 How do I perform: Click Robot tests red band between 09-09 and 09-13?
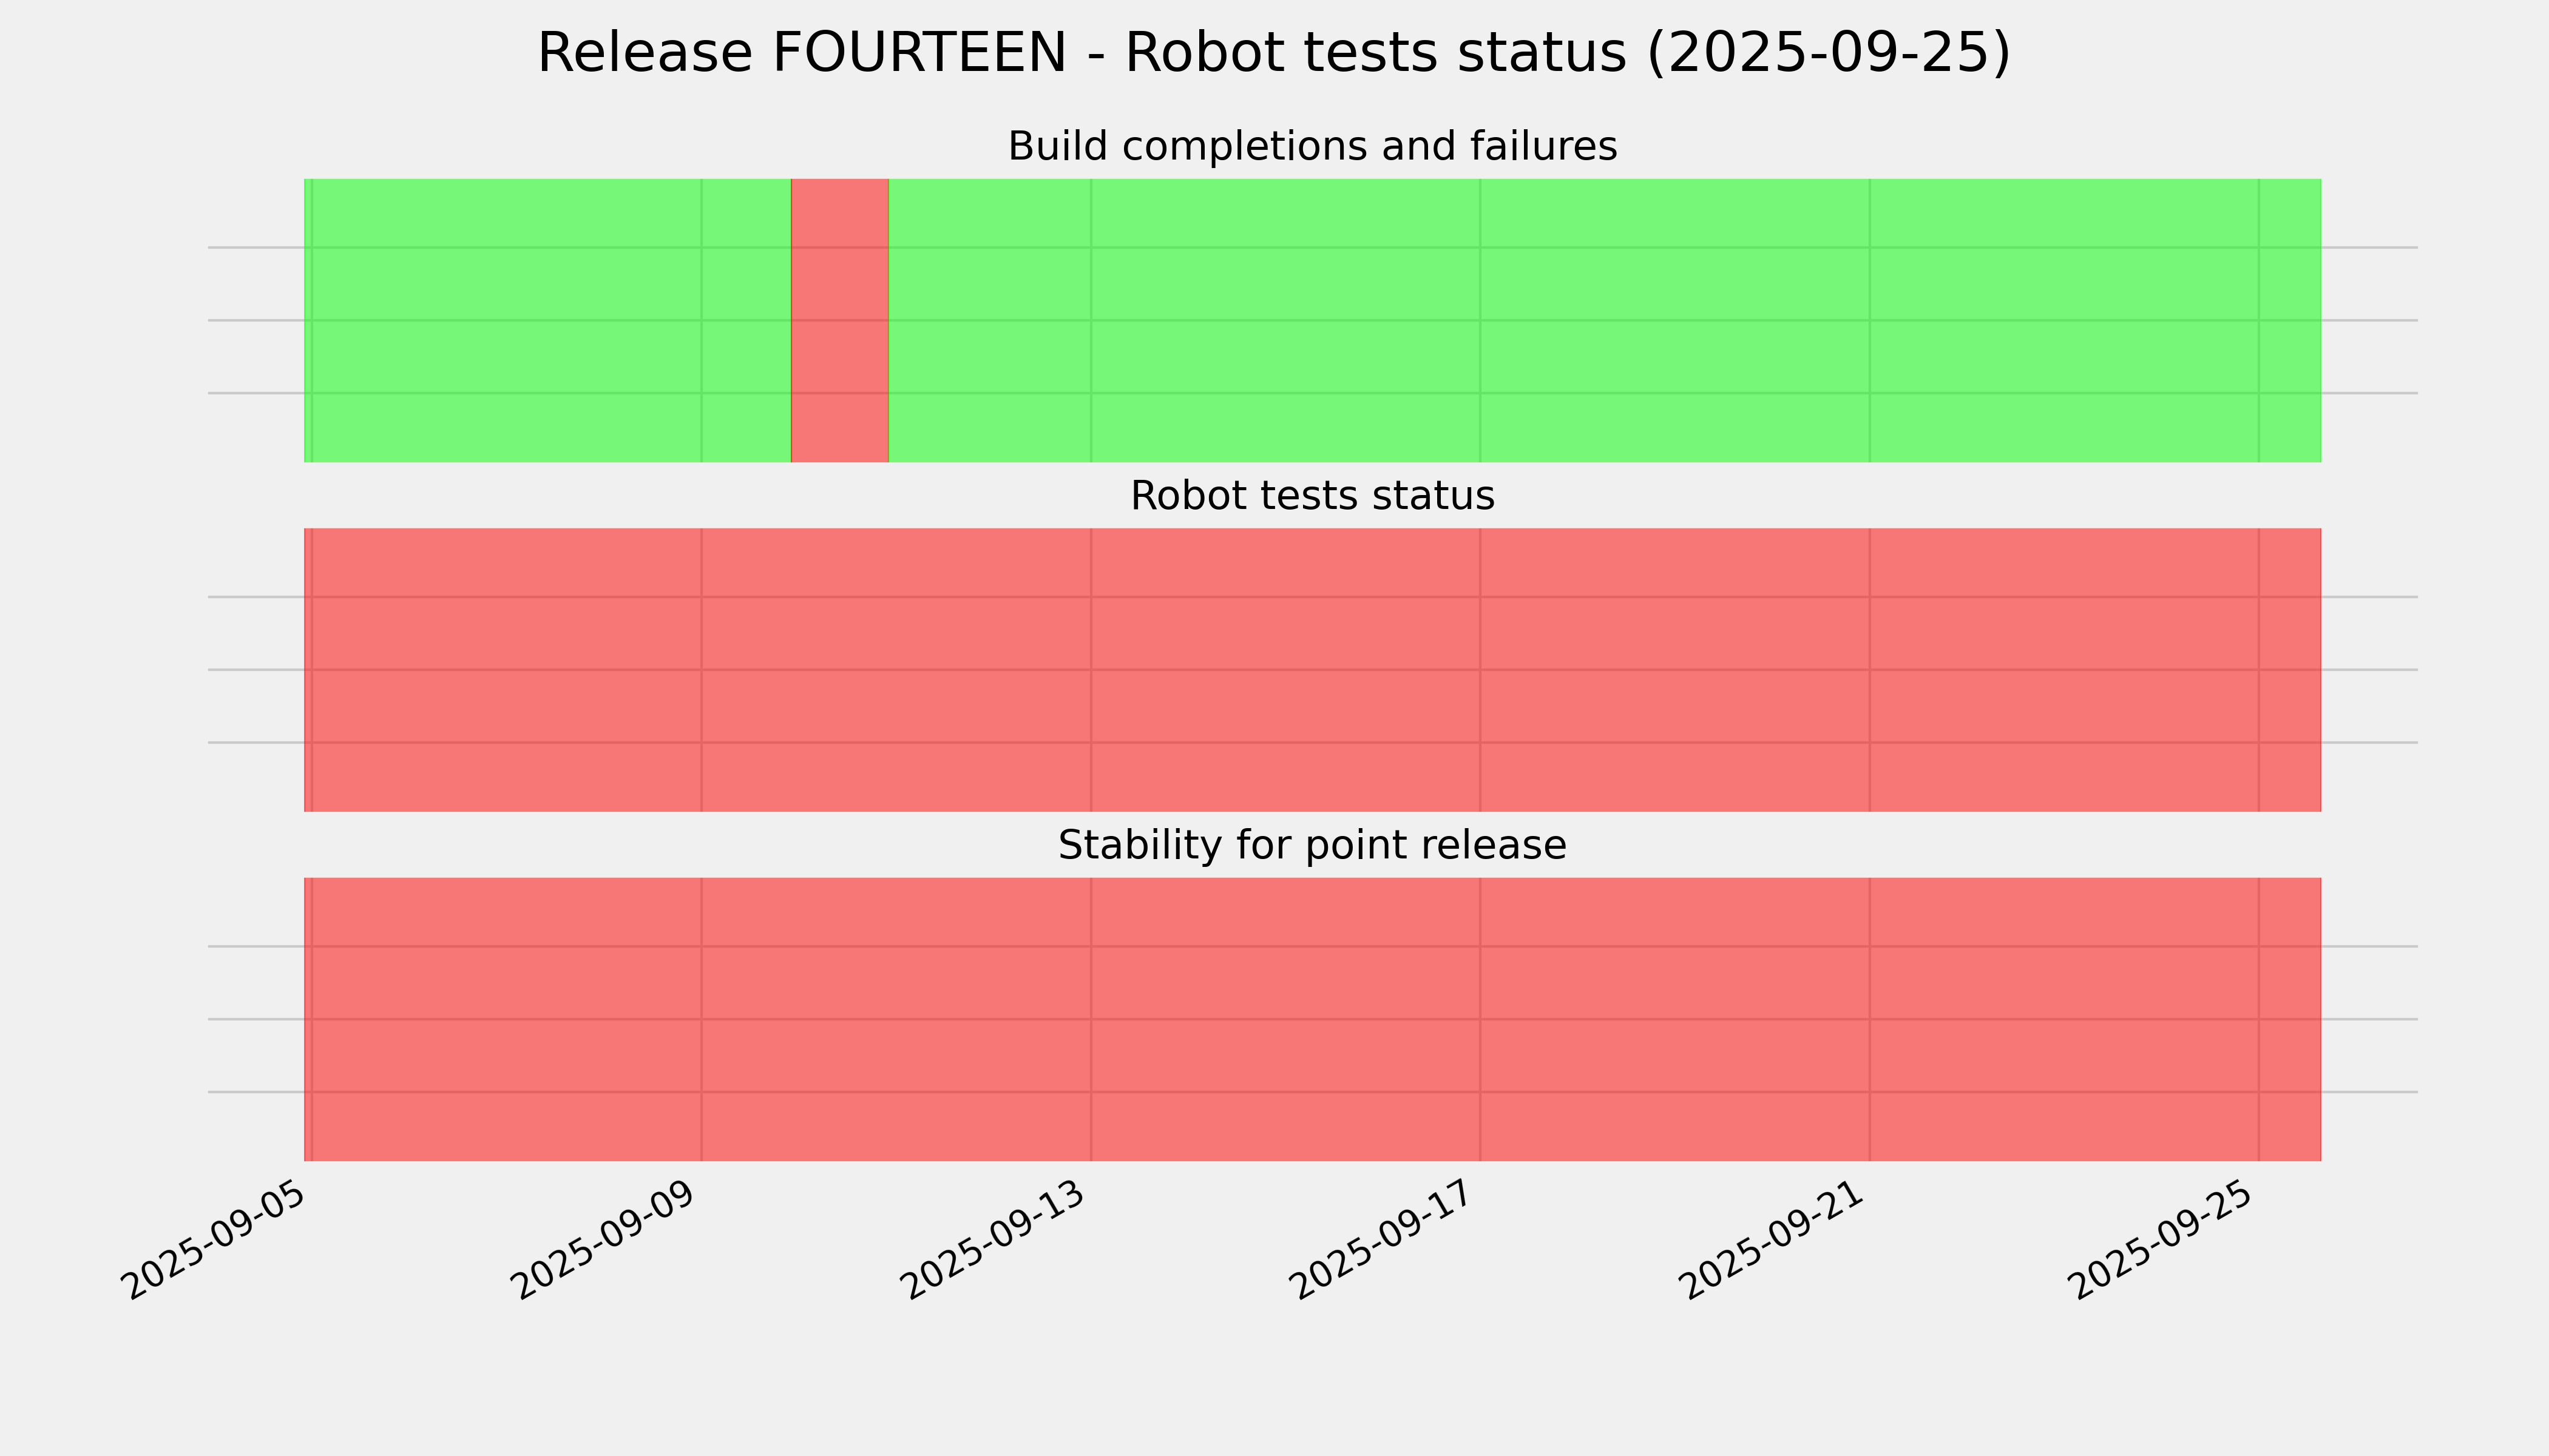coord(896,670)
